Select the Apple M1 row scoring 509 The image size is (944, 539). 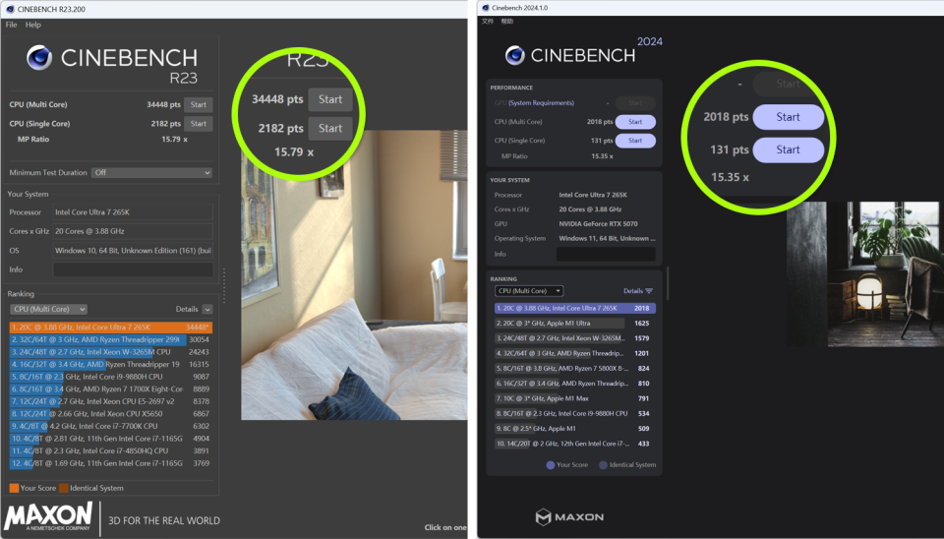[575, 429]
